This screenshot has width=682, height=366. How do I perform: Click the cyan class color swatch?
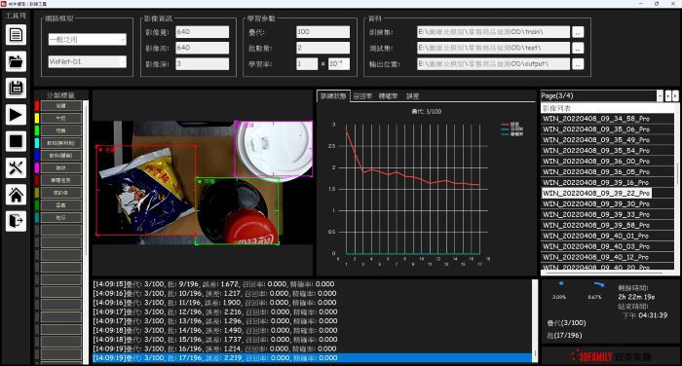click(37, 143)
